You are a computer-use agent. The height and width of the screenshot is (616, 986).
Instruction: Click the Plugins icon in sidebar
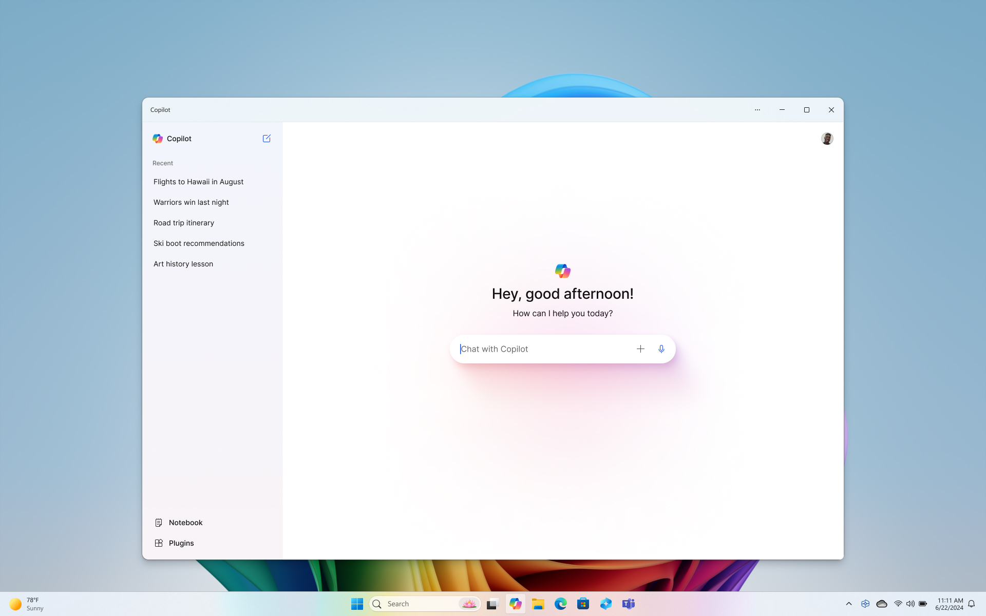pos(158,543)
